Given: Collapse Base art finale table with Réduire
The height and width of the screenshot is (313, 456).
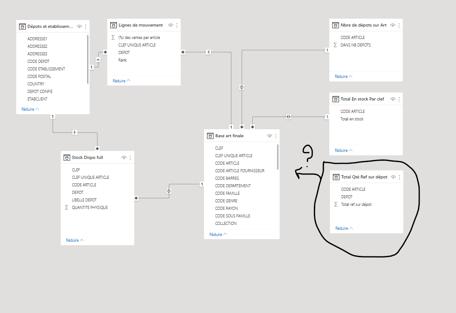Looking at the screenshot, I should pos(218,235).
